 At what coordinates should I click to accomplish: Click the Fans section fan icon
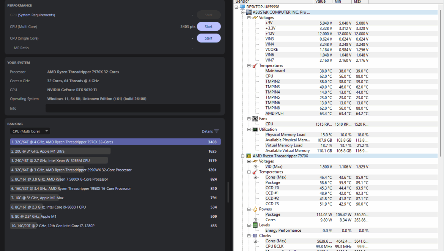(255, 118)
